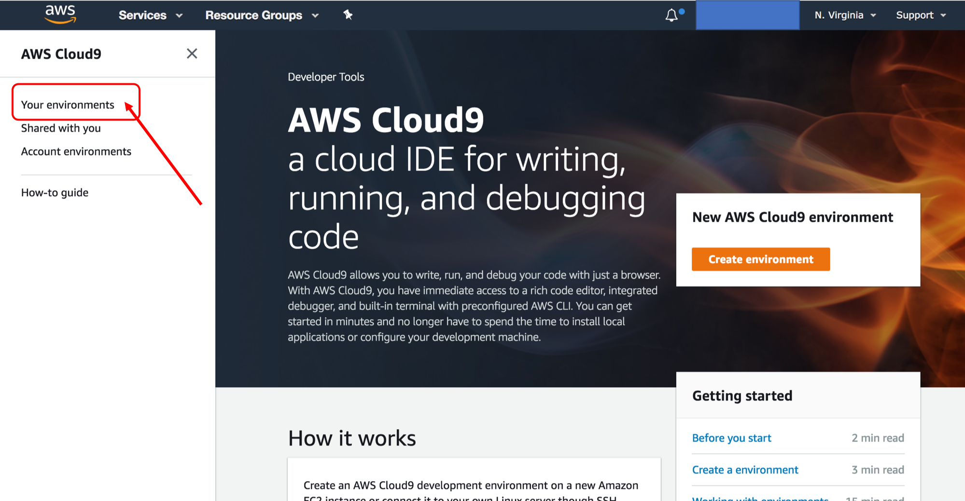Image resolution: width=965 pixels, height=501 pixels.
Task: Close the AWS Cloud9 side panel
Action: click(192, 54)
